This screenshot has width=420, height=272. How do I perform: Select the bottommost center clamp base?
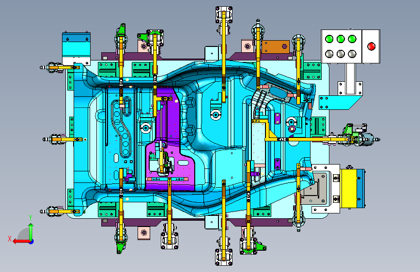[x=224, y=257]
